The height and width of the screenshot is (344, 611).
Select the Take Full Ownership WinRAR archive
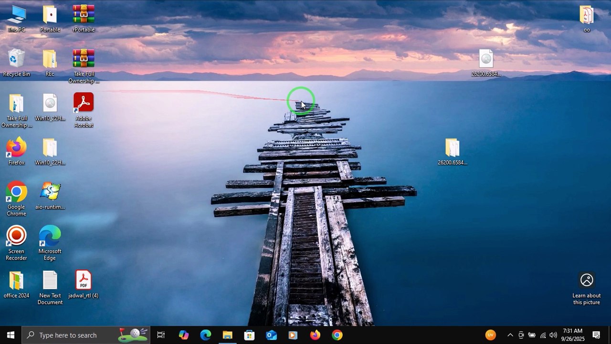(84, 66)
